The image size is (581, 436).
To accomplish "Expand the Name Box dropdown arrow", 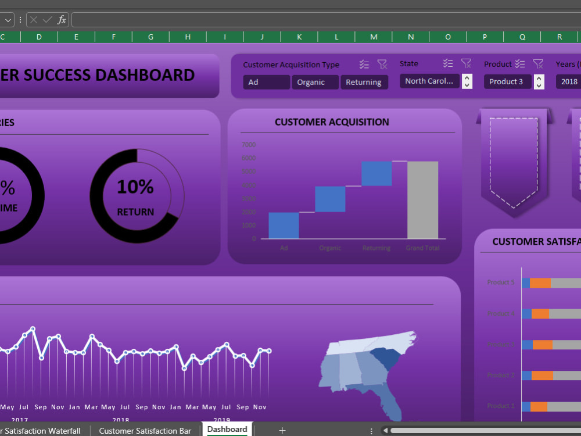I will 8,20.
